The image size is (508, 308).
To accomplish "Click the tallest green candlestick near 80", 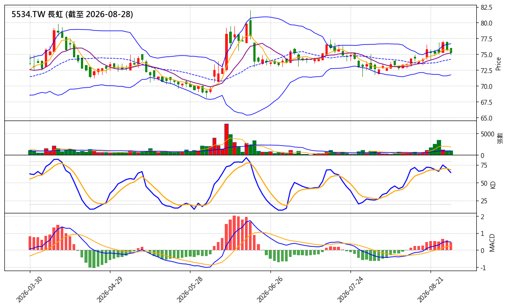I will click(250, 28).
